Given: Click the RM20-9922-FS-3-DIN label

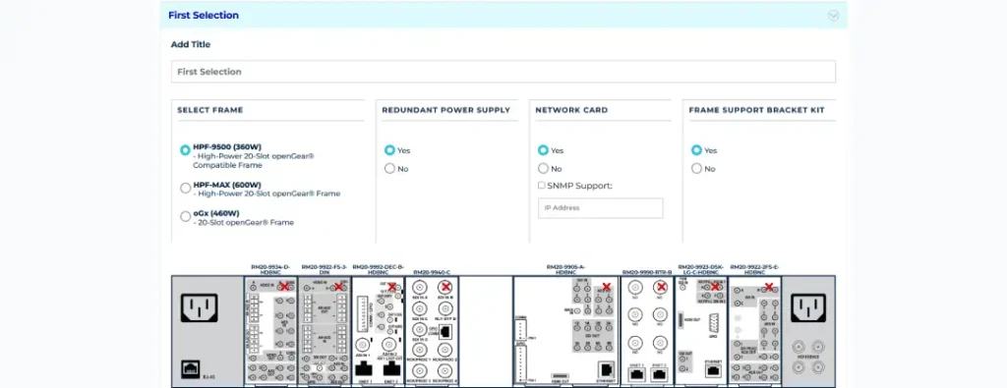Looking at the screenshot, I should [x=325, y=269].
